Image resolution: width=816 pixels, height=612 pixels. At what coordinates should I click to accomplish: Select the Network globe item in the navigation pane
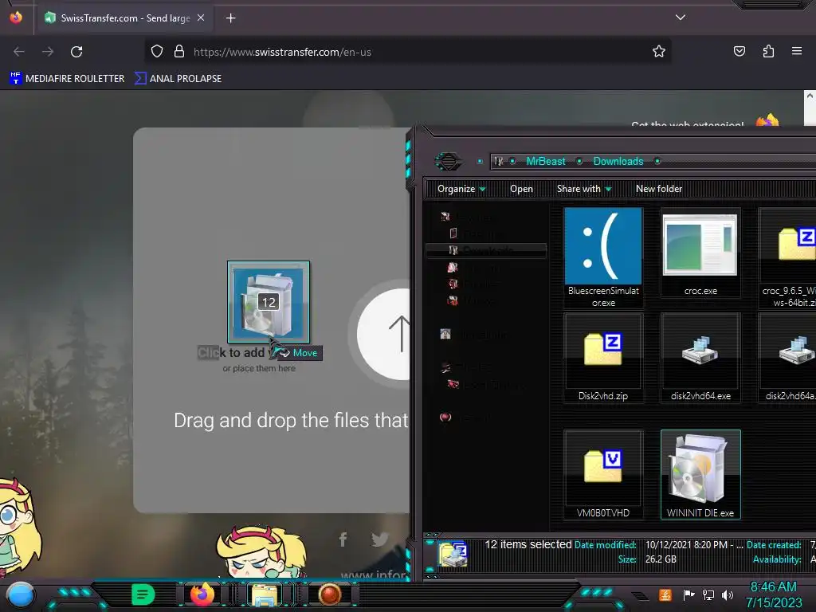click(445, 418)
